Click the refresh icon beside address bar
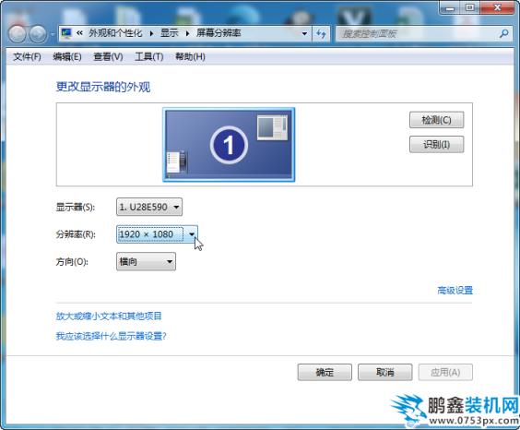520x430 pixels. 321,34
